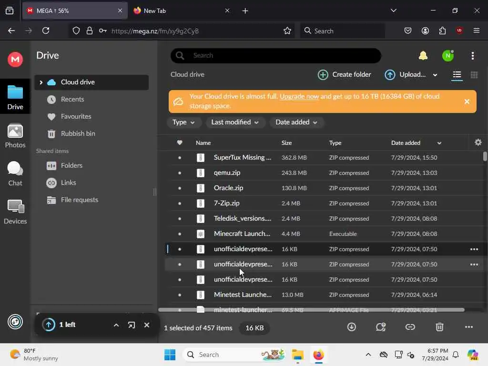
Task: Click the download icon in bottom action bar
Action: click(x=351, y=327)
